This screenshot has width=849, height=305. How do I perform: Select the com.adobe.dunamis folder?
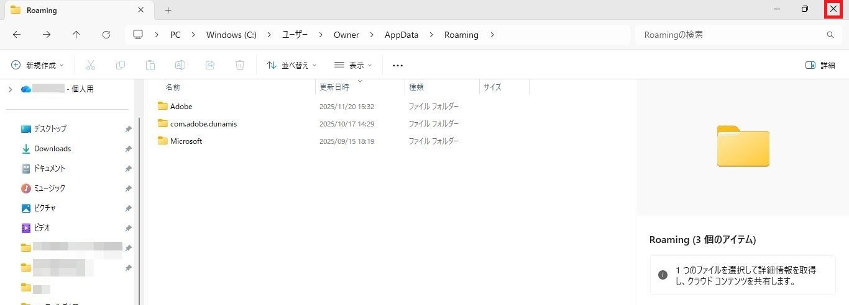click(x=203, y=124)
